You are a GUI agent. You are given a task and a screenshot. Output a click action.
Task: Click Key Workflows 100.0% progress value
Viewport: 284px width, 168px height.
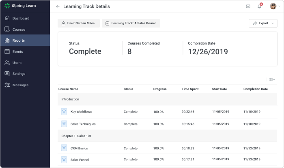(159, 112)
